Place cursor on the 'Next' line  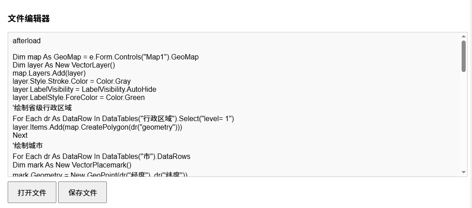point(20,136)
